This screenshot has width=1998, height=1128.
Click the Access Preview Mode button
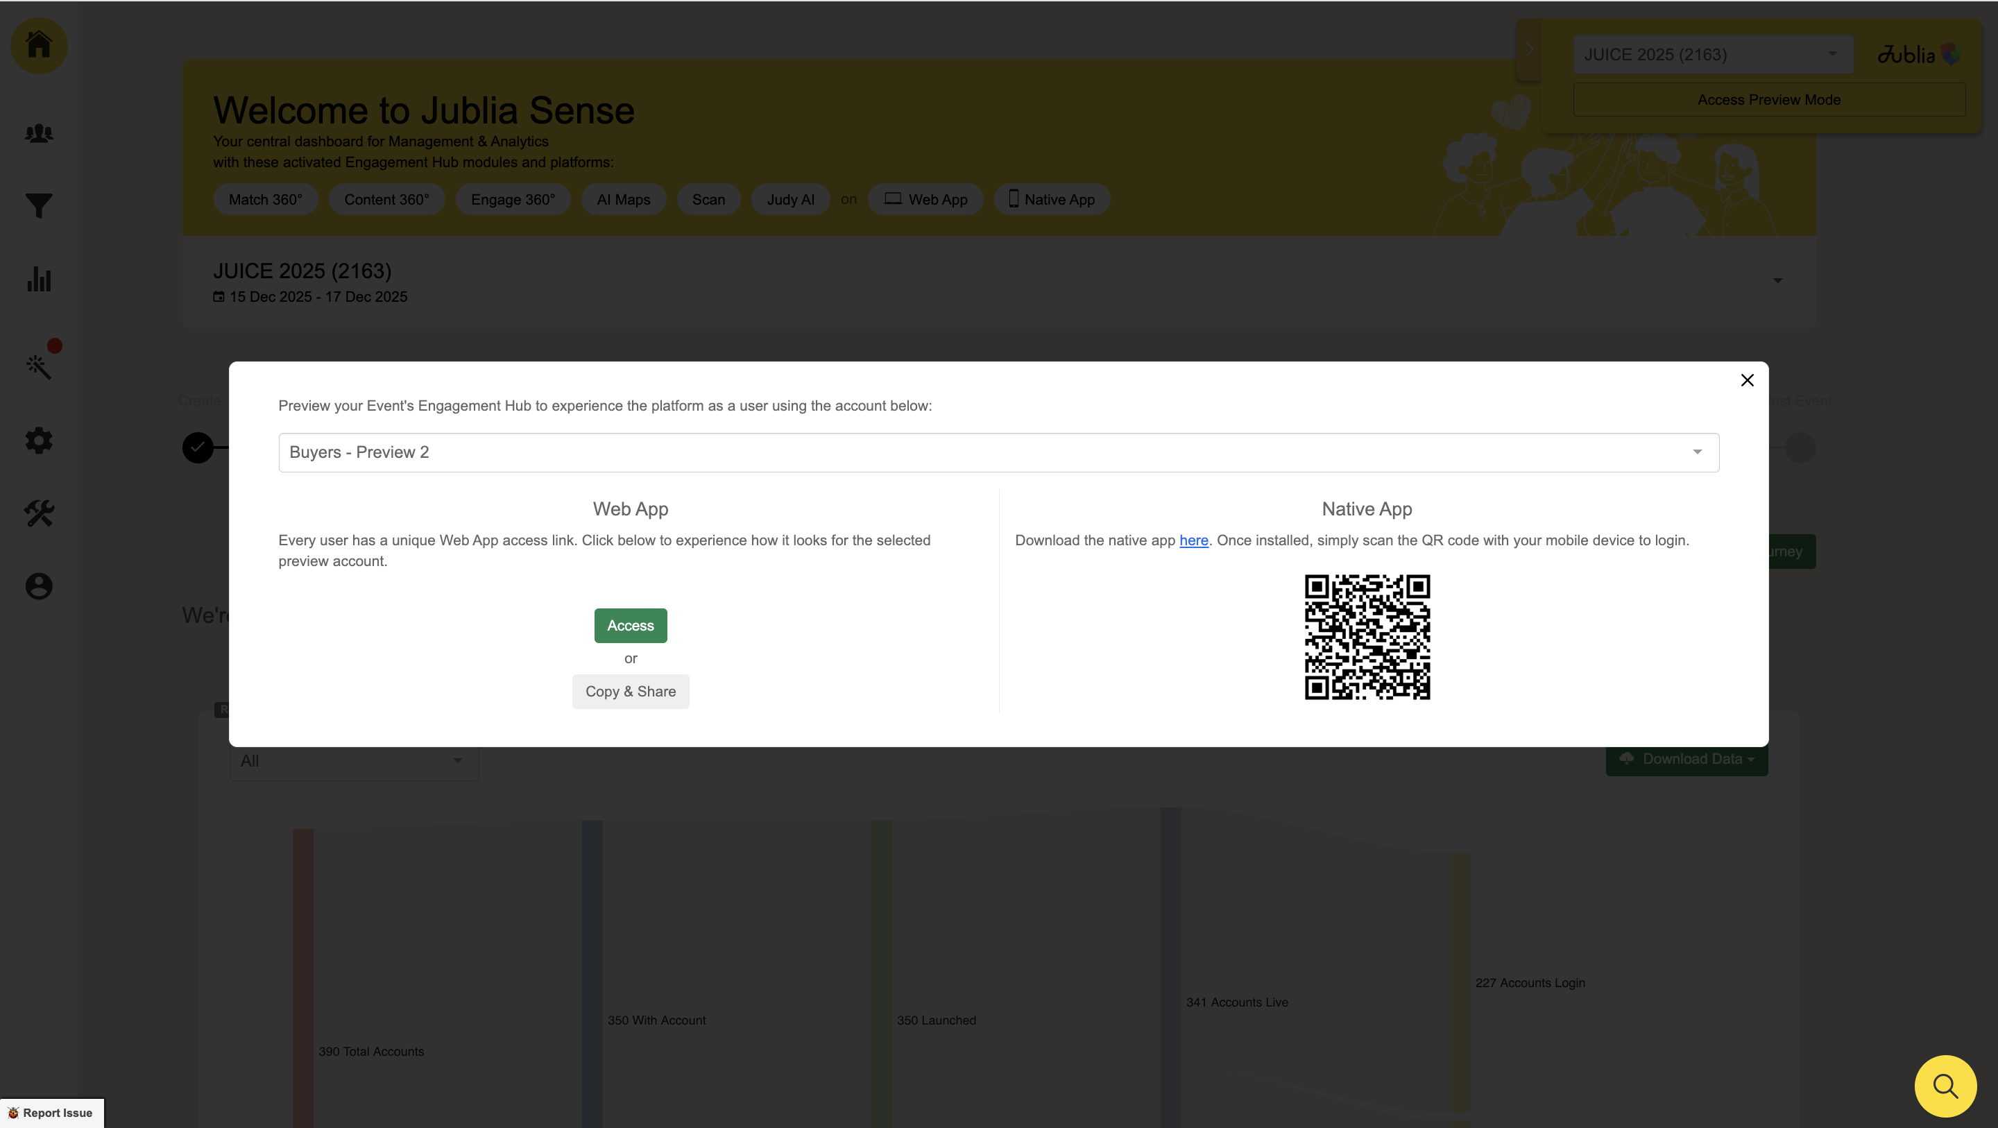pyautogui.click(x=1768, y=99)
